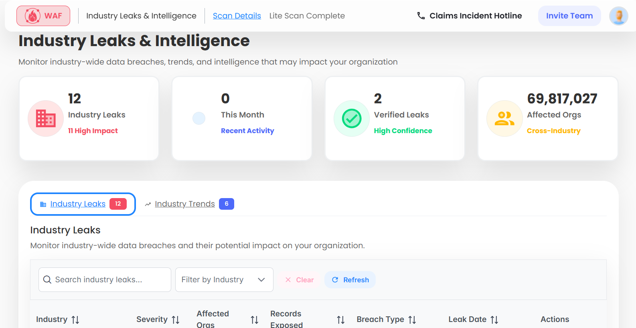Sort by Leak Date column arrows

494,320
